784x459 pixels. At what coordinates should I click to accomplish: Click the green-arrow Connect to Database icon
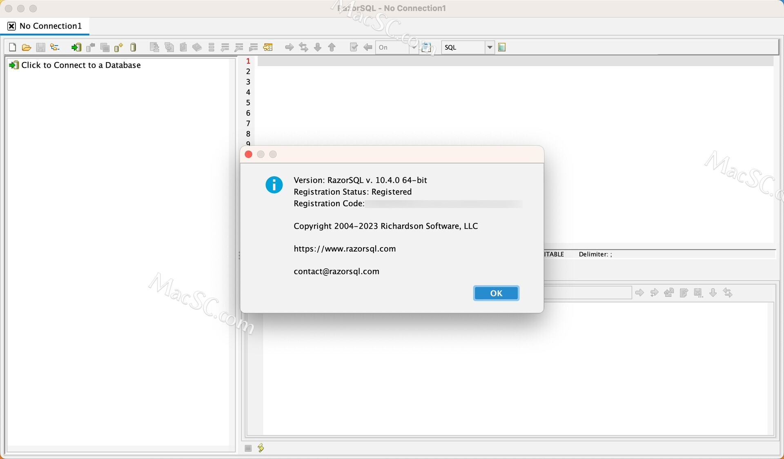(76, 47)
